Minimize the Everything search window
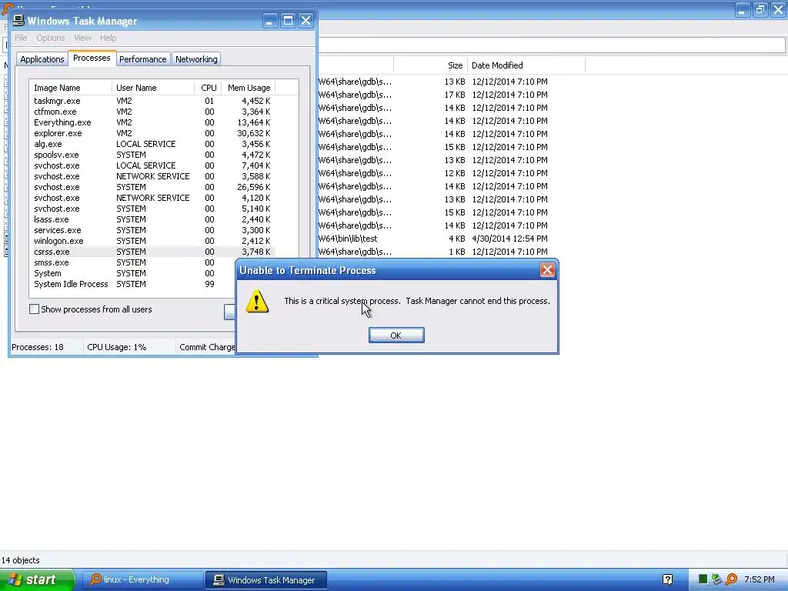The image size is (788, 591). pos(743,9)
